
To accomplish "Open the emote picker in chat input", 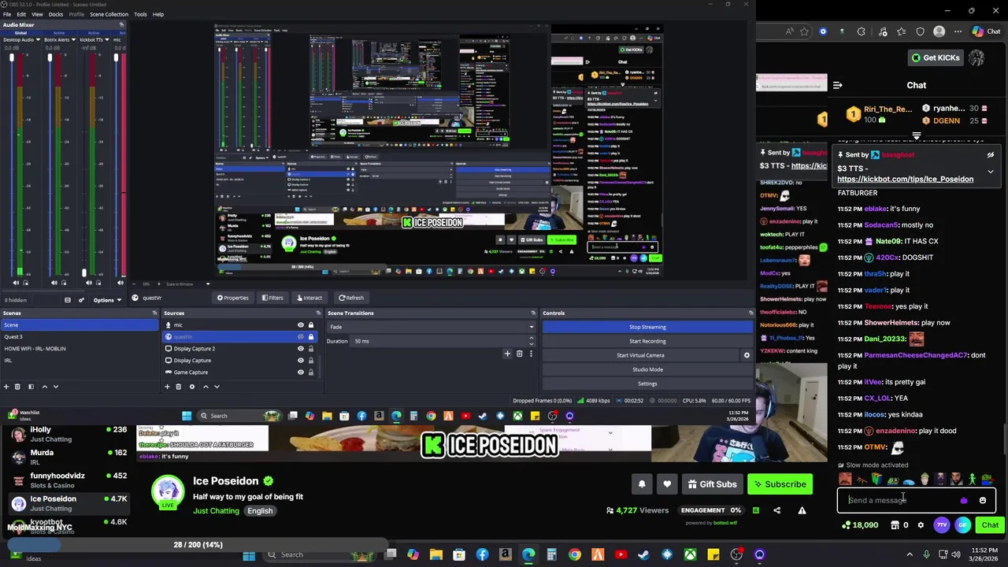I will click(982, 500).
